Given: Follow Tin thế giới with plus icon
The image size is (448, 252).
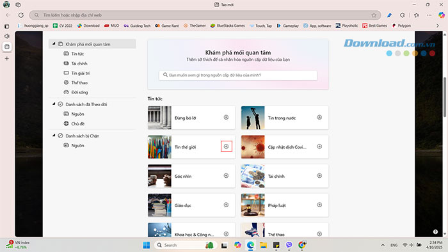Looking at the screenshot, I should (226, 146).
